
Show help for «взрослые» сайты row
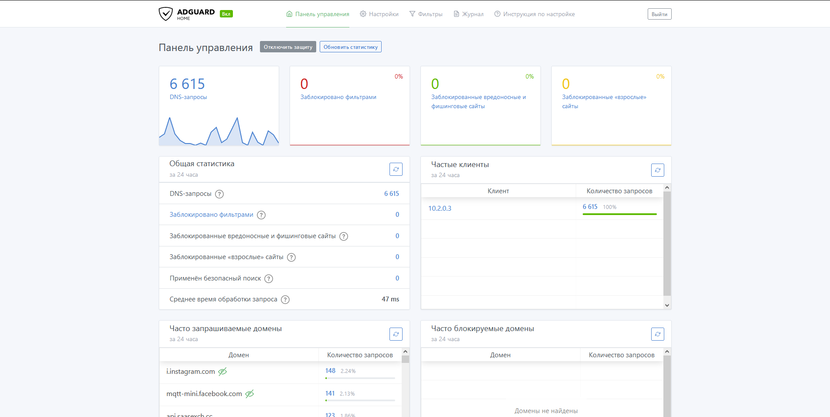(x=291, y=257)
